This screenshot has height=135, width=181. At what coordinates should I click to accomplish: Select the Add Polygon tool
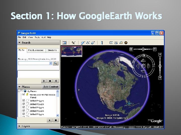83,43
